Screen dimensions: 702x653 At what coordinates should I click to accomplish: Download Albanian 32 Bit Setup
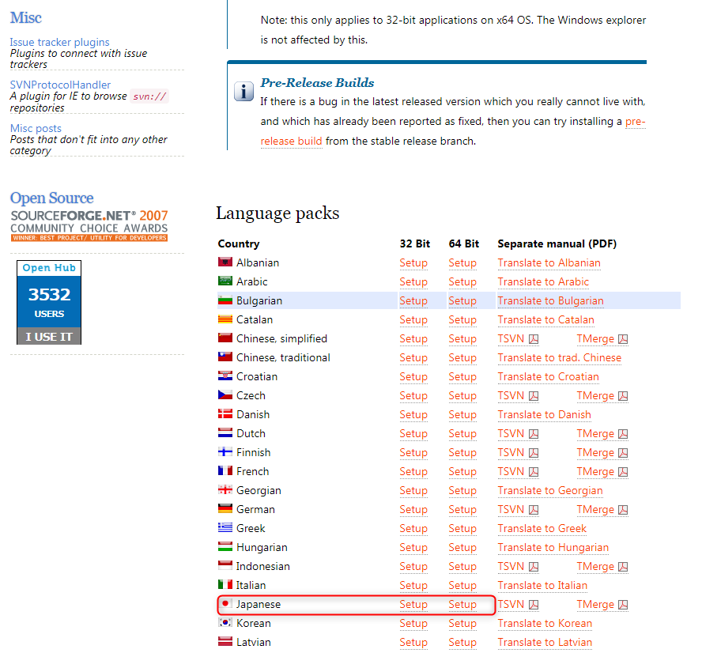(413, 262)
